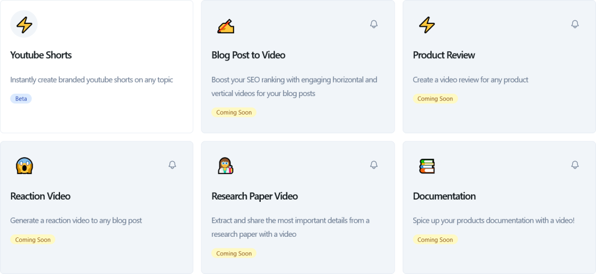Click the lightning bolt icon on Youtube Shorts
The image size is (596, 274).
(x=24, y=24)
